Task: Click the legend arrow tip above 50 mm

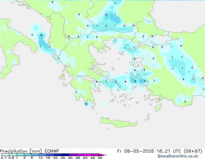Action: coord(102,155)
